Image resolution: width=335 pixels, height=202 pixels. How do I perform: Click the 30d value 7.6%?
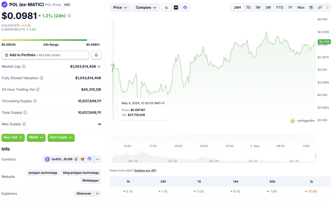(272, 191)
